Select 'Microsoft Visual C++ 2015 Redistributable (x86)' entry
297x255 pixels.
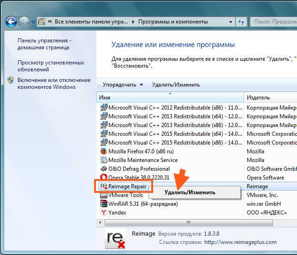click(x=175, y=143)
